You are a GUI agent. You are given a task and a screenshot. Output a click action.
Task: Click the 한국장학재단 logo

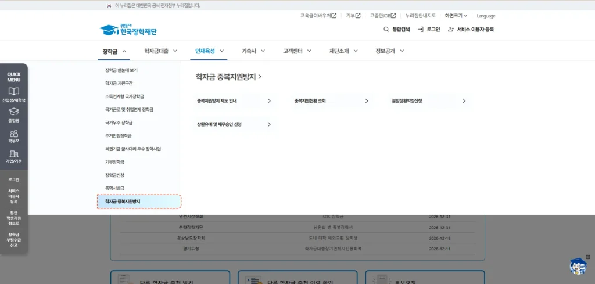[x=128, y=30]
